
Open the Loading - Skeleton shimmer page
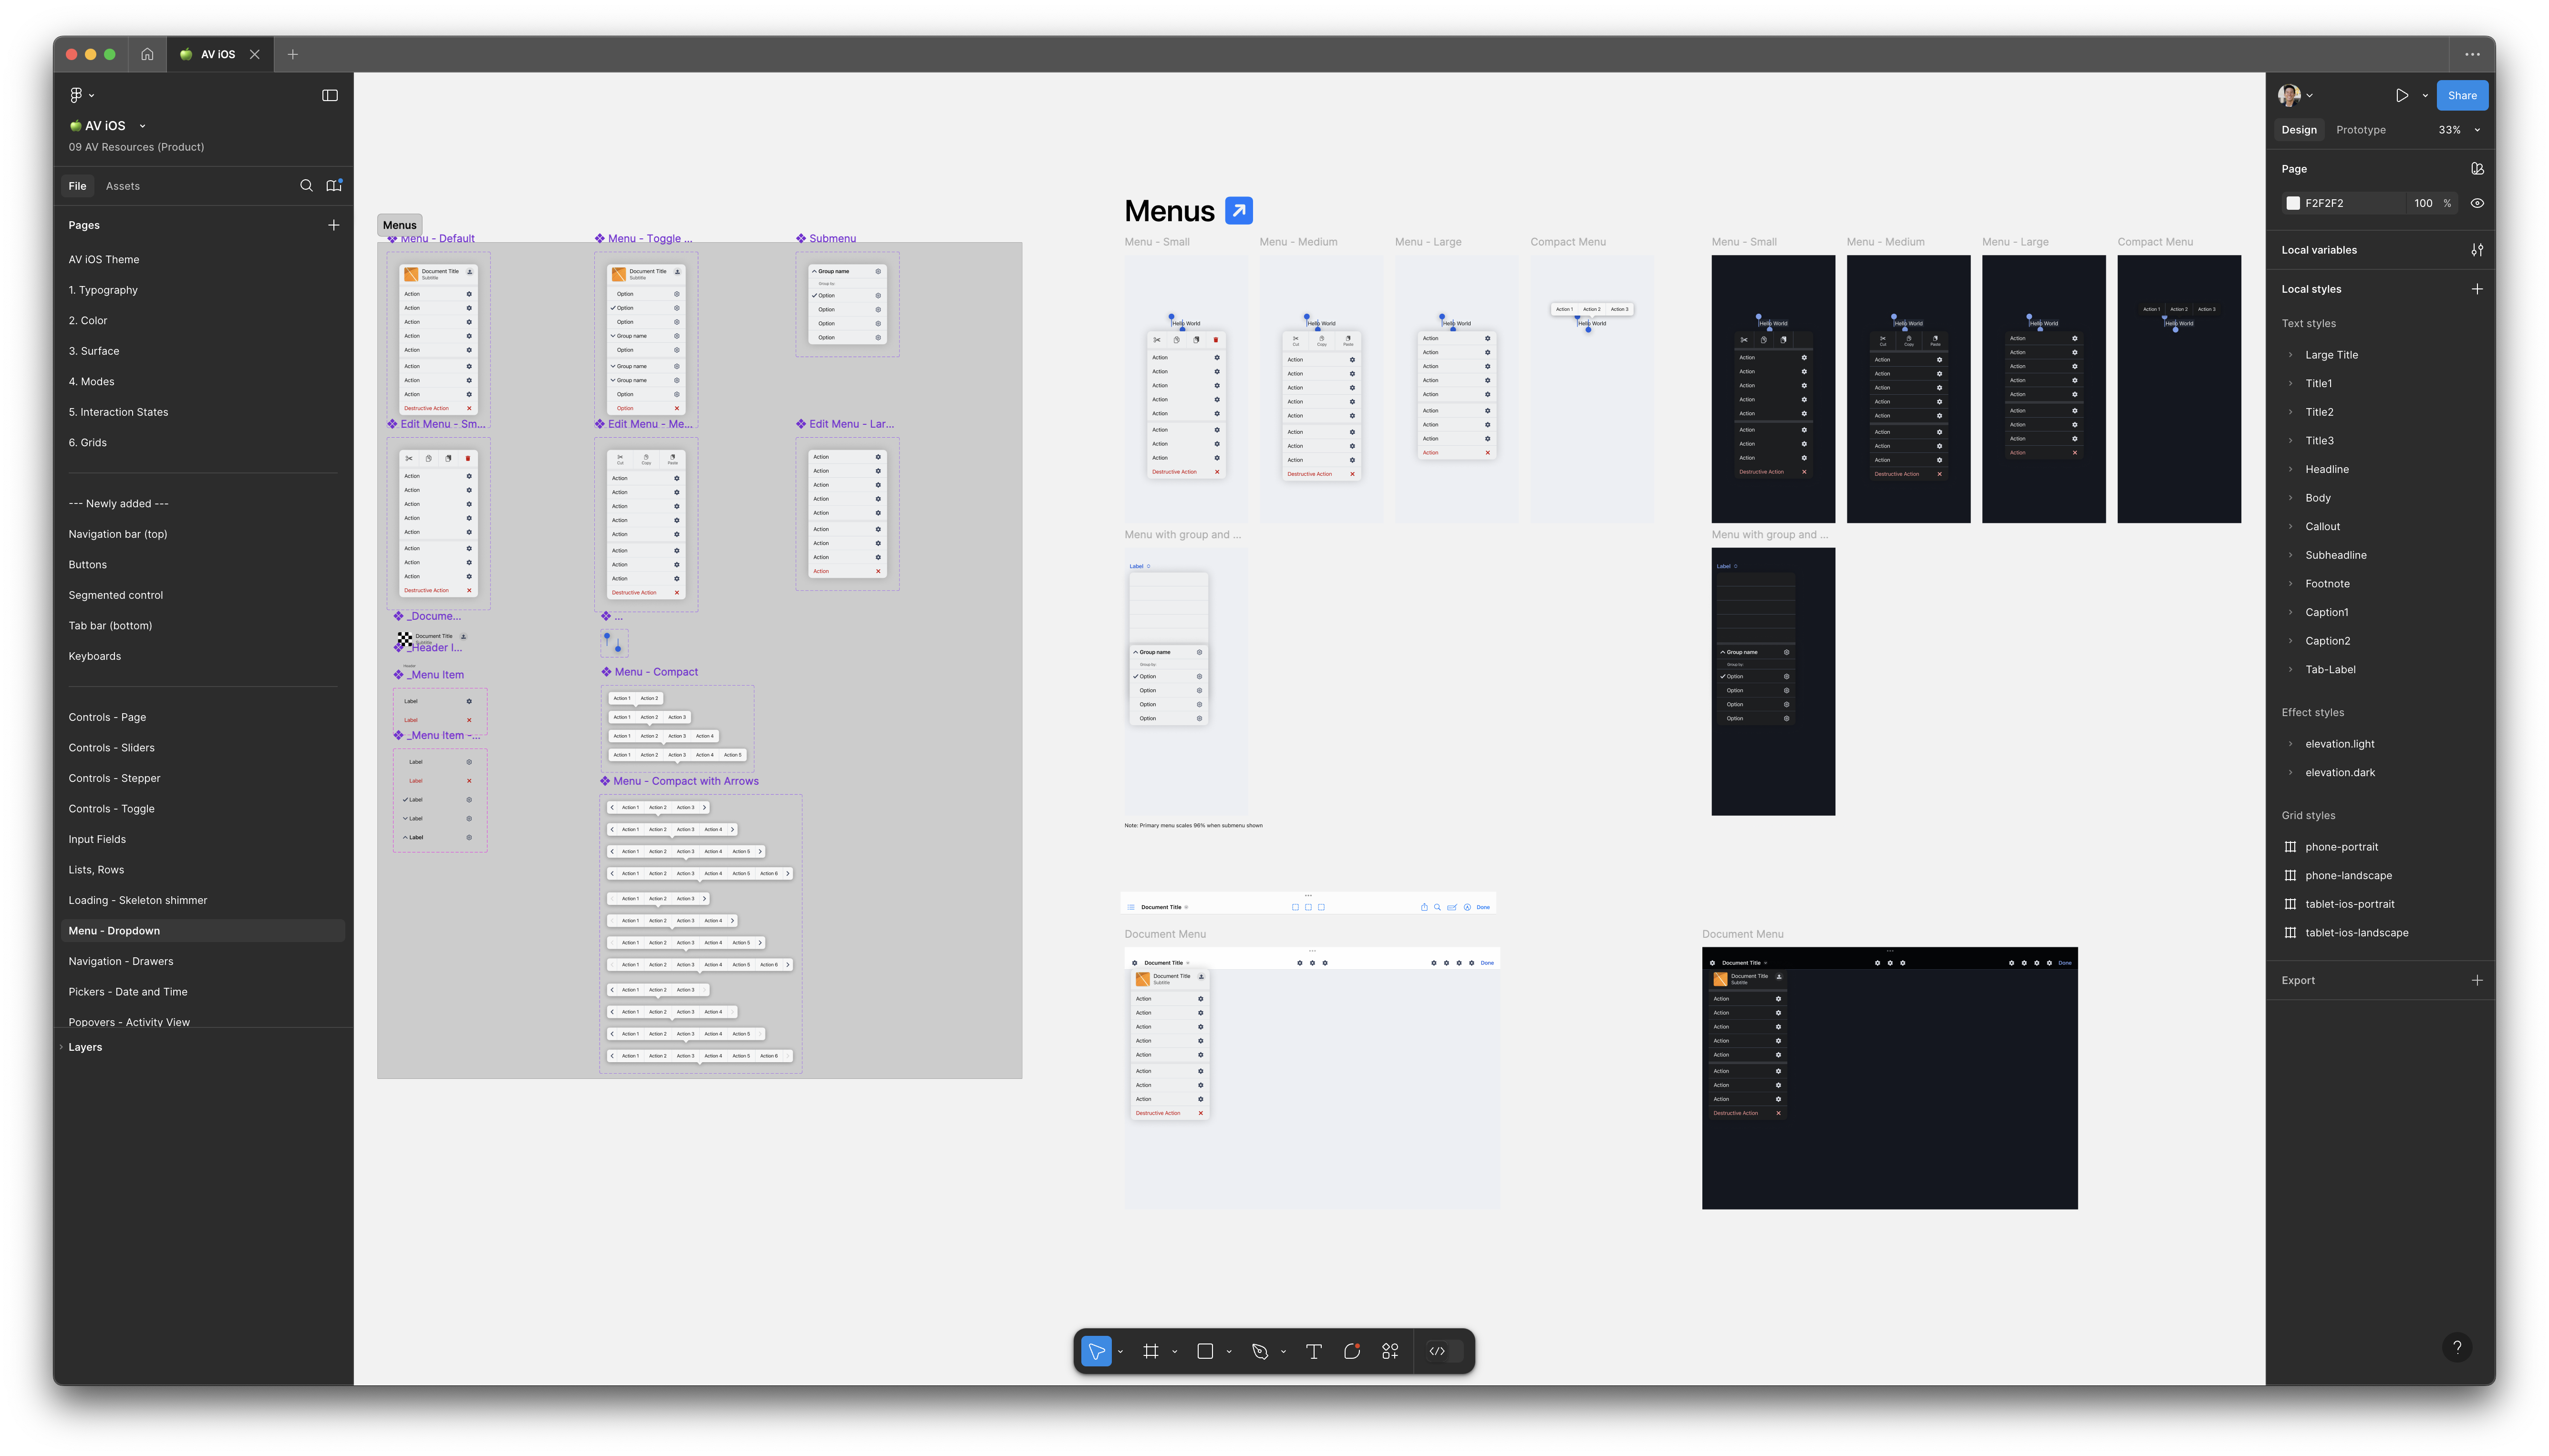point(137,900)
